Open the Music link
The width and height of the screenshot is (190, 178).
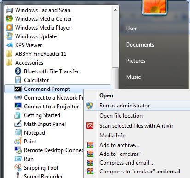pyautogui.click(x=133, y=77)
